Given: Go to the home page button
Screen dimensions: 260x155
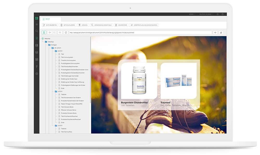Looking at the screenshot, I should coord(66,33).
